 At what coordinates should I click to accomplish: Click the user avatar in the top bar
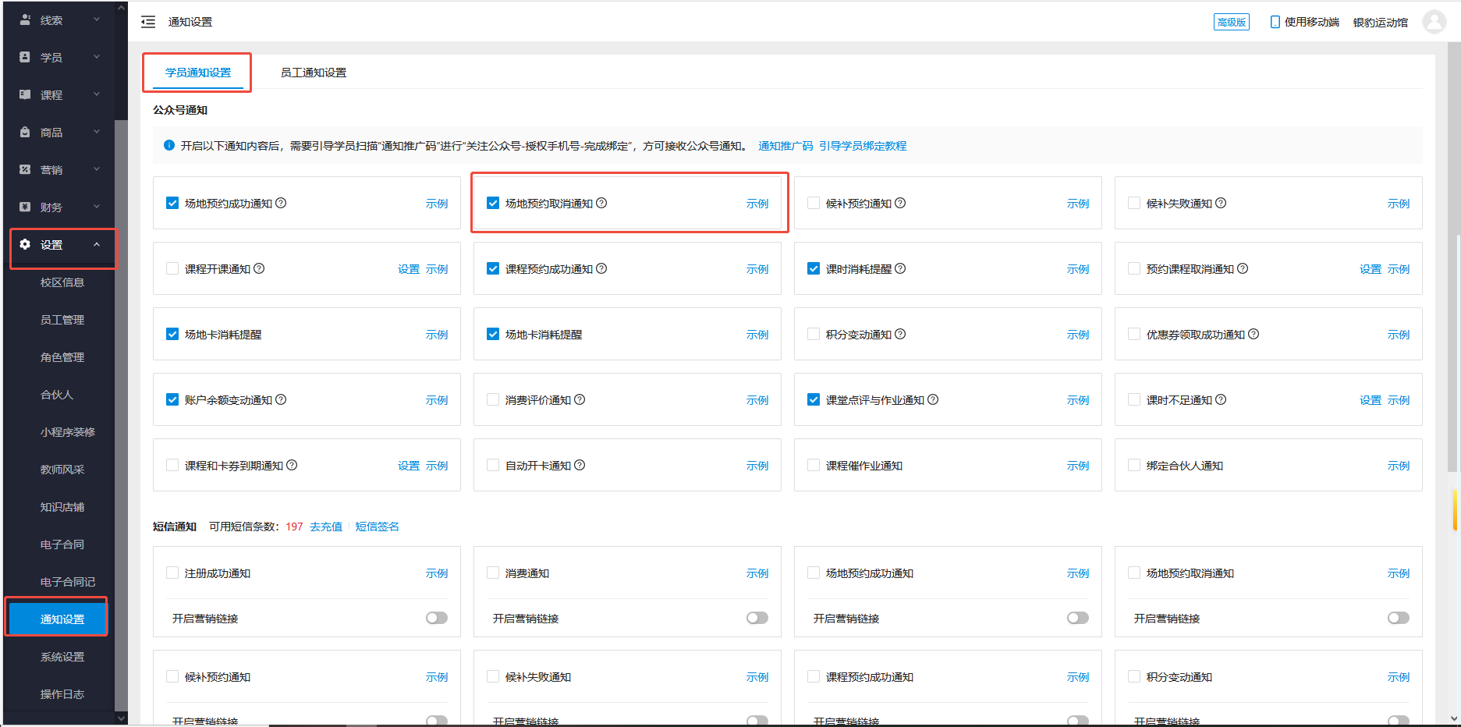point(1434,21)
